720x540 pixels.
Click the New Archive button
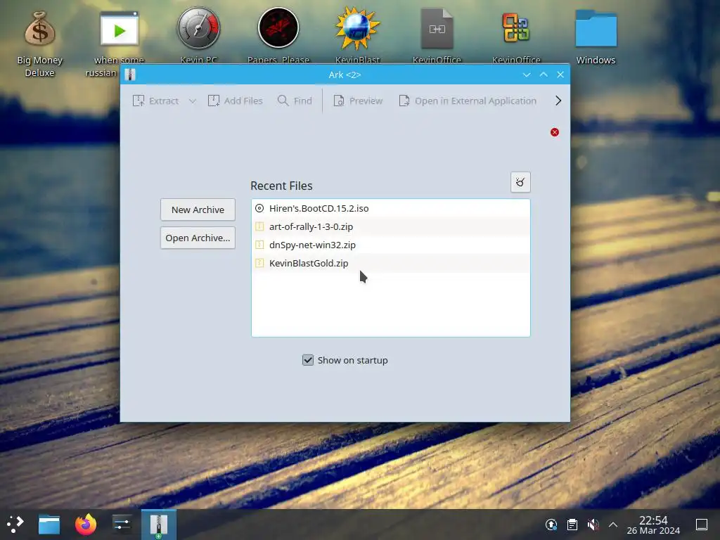(198, 210)
